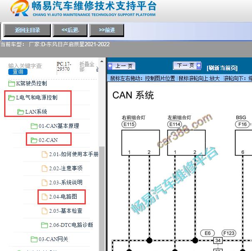Click the F123 connector label
The height and width of the screenshot is (251, 252).
click(229, 233)
